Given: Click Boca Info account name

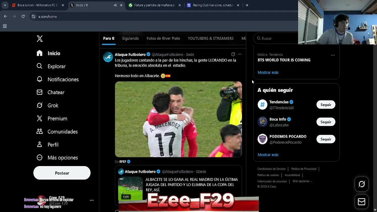Looking at the screenshot, I should pyautogui.click(x=278, y=119).
